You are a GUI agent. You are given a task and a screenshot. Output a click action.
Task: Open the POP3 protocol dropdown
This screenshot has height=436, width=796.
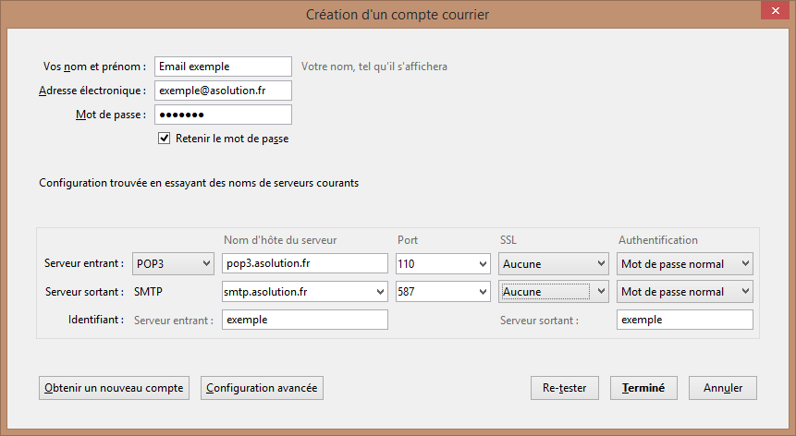pos(173,263)
